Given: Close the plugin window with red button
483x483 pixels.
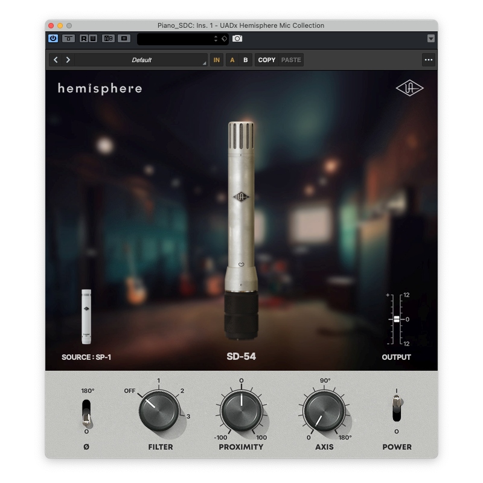Looking at the screenshot, I should pos(51,25).
